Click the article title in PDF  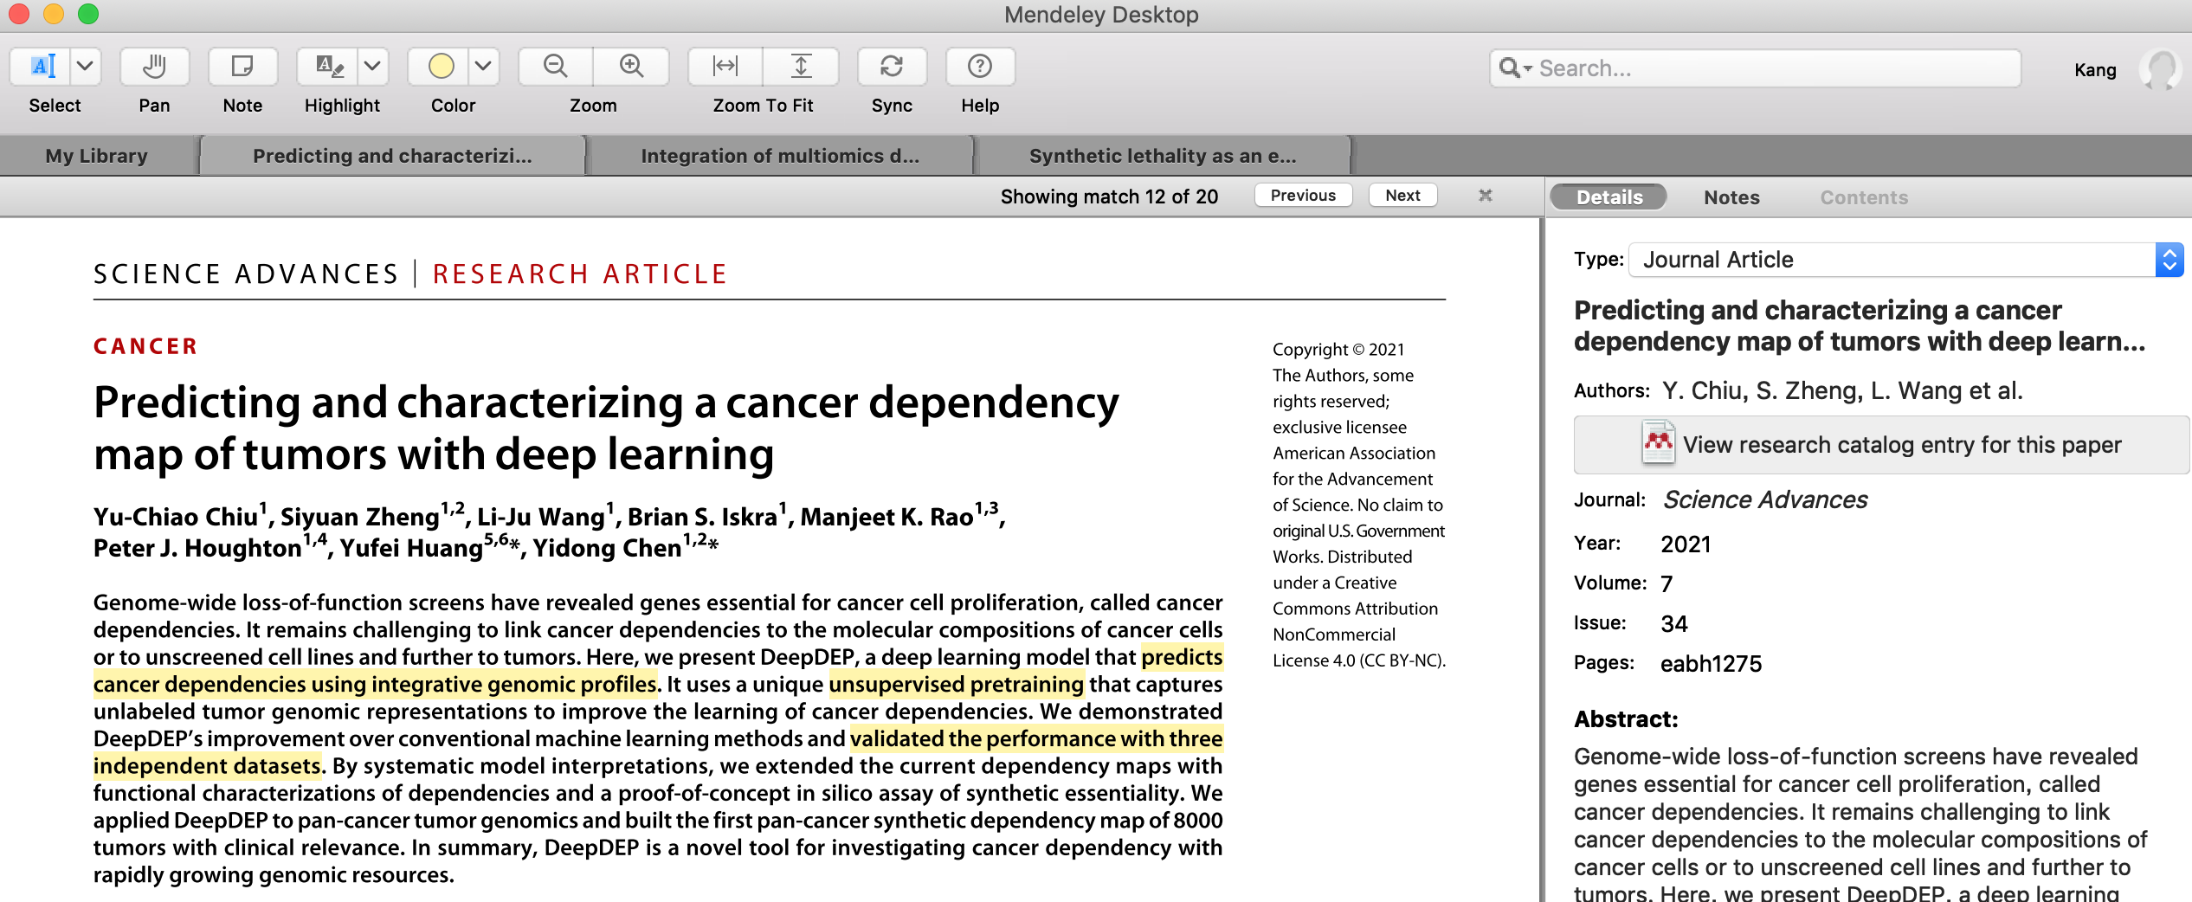606,428
